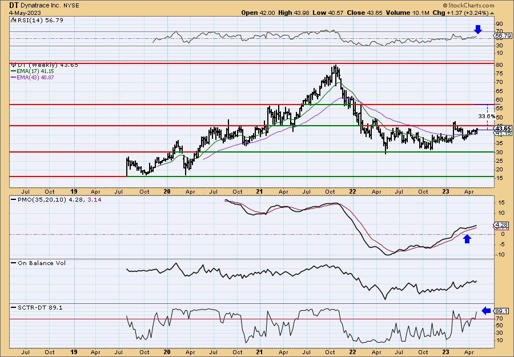Select the Open 42.00 value
The height and width of the screenshot is (357, 514).
click(258, 13)
